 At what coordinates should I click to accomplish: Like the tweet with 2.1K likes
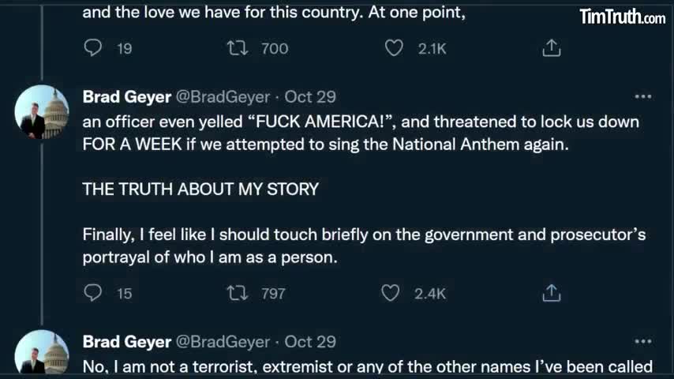click(x=394, y=48)
